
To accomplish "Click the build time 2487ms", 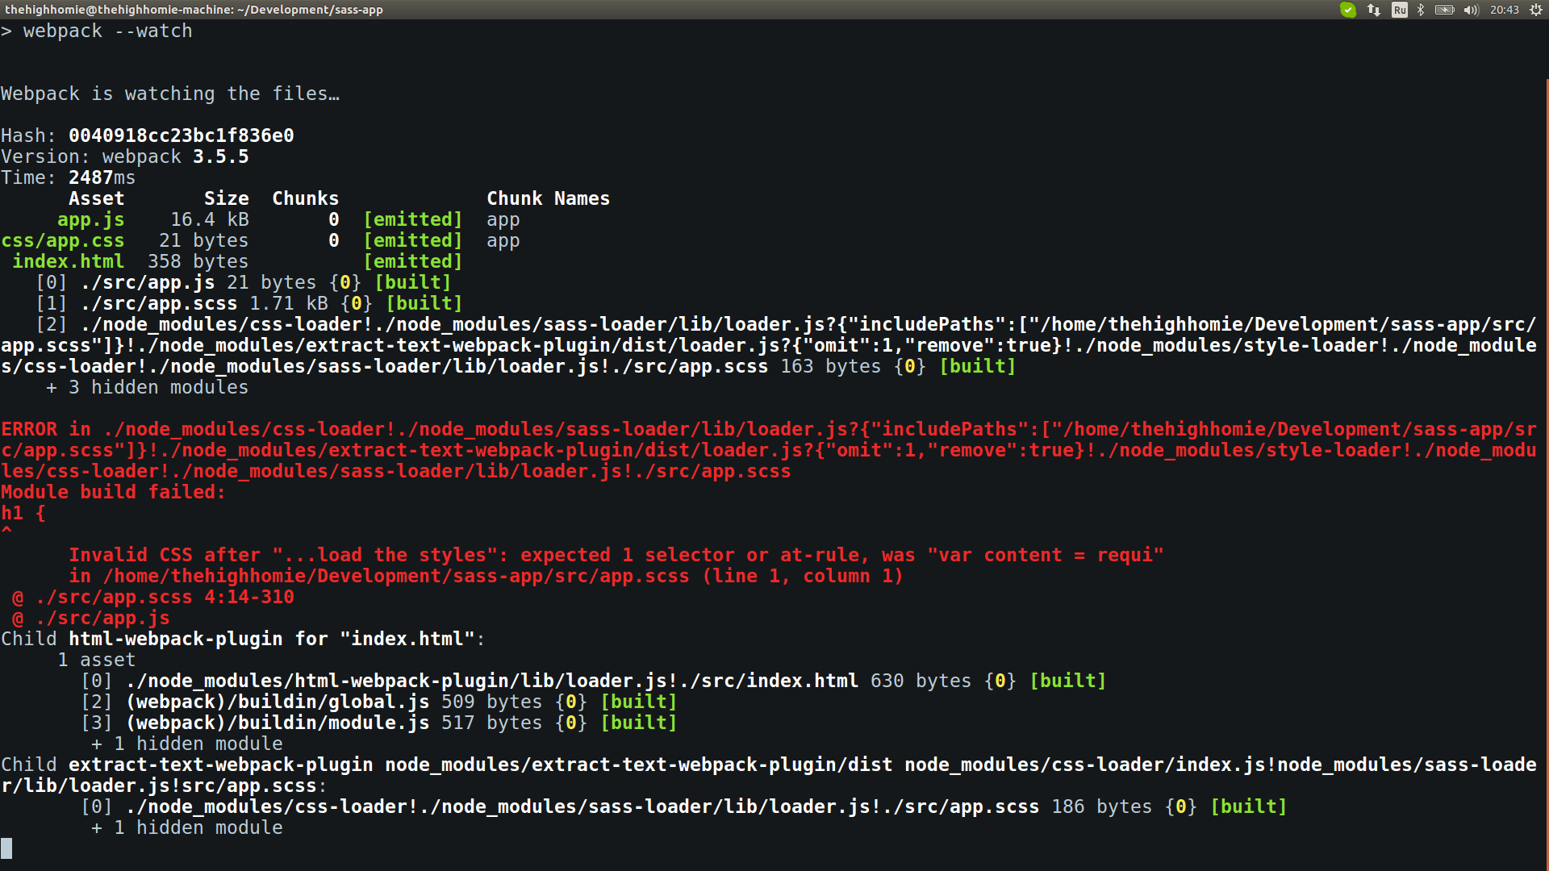I will tap(102, 177).
